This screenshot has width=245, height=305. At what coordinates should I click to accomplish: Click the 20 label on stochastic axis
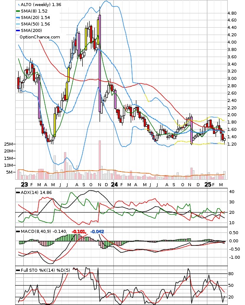tap(231, 297)
